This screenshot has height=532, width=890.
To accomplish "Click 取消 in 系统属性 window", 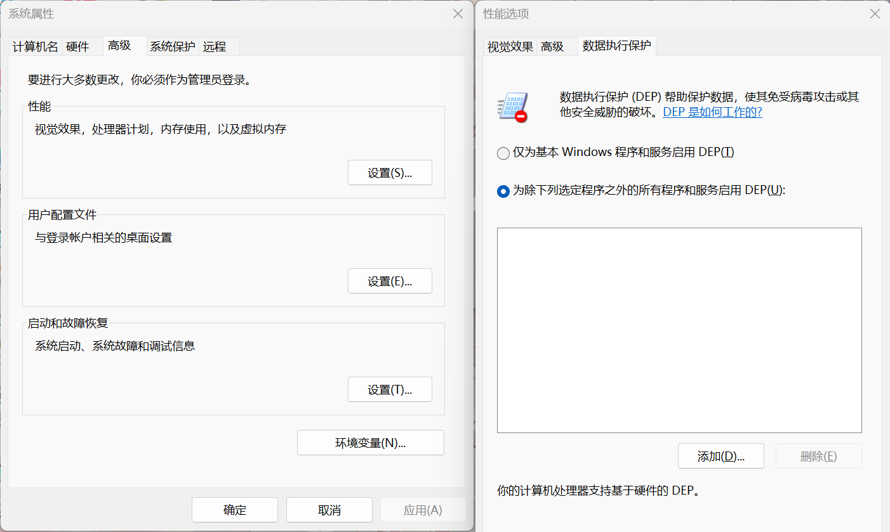I will click(x=329, y=510).
